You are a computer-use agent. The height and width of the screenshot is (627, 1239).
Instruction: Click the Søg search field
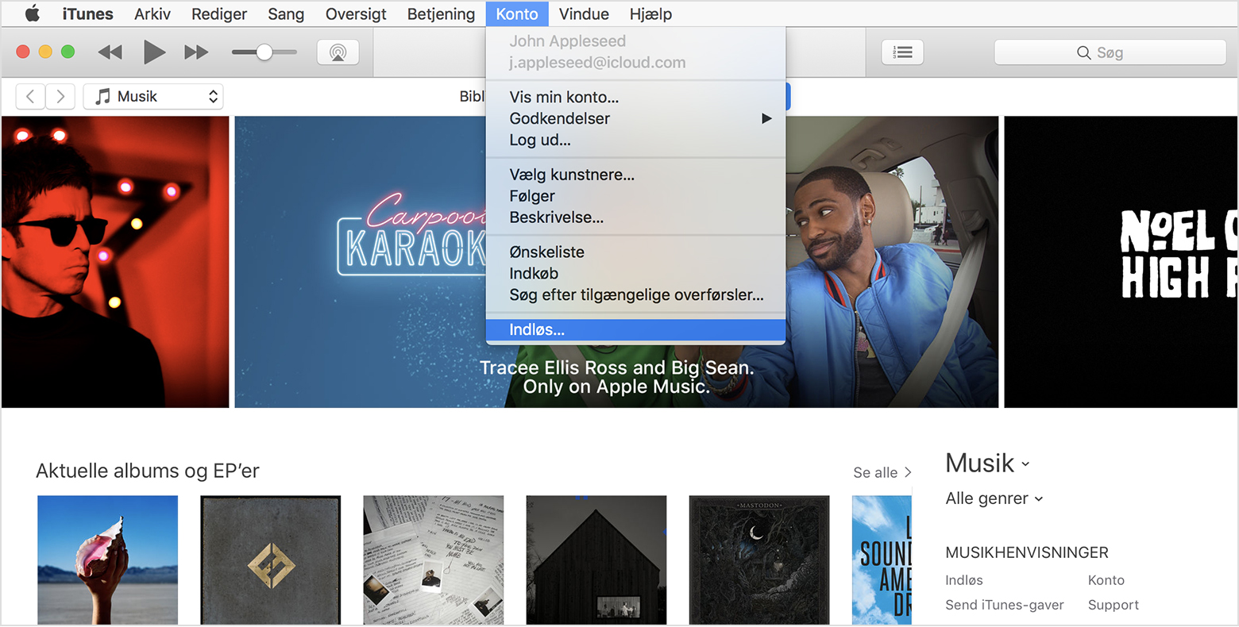[1110, 52]
